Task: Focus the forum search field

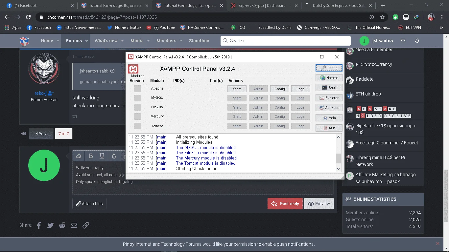Action: 285,41
